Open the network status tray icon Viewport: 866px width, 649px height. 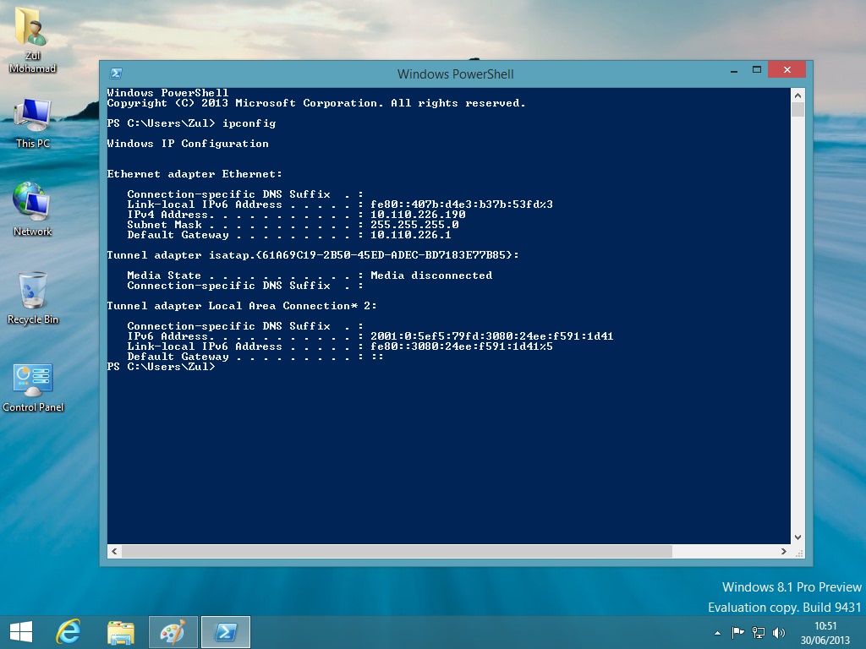click(x=759, y=631)
